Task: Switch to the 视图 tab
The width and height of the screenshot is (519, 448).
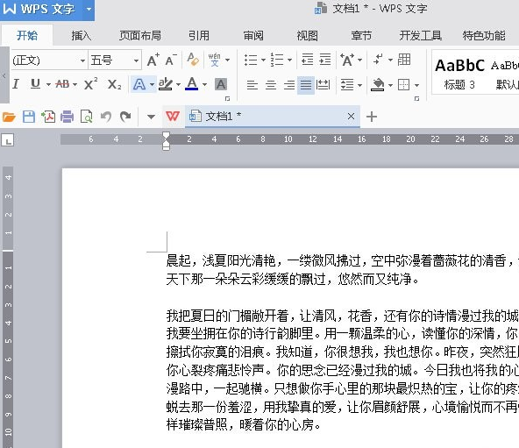Action: point(307,35)
